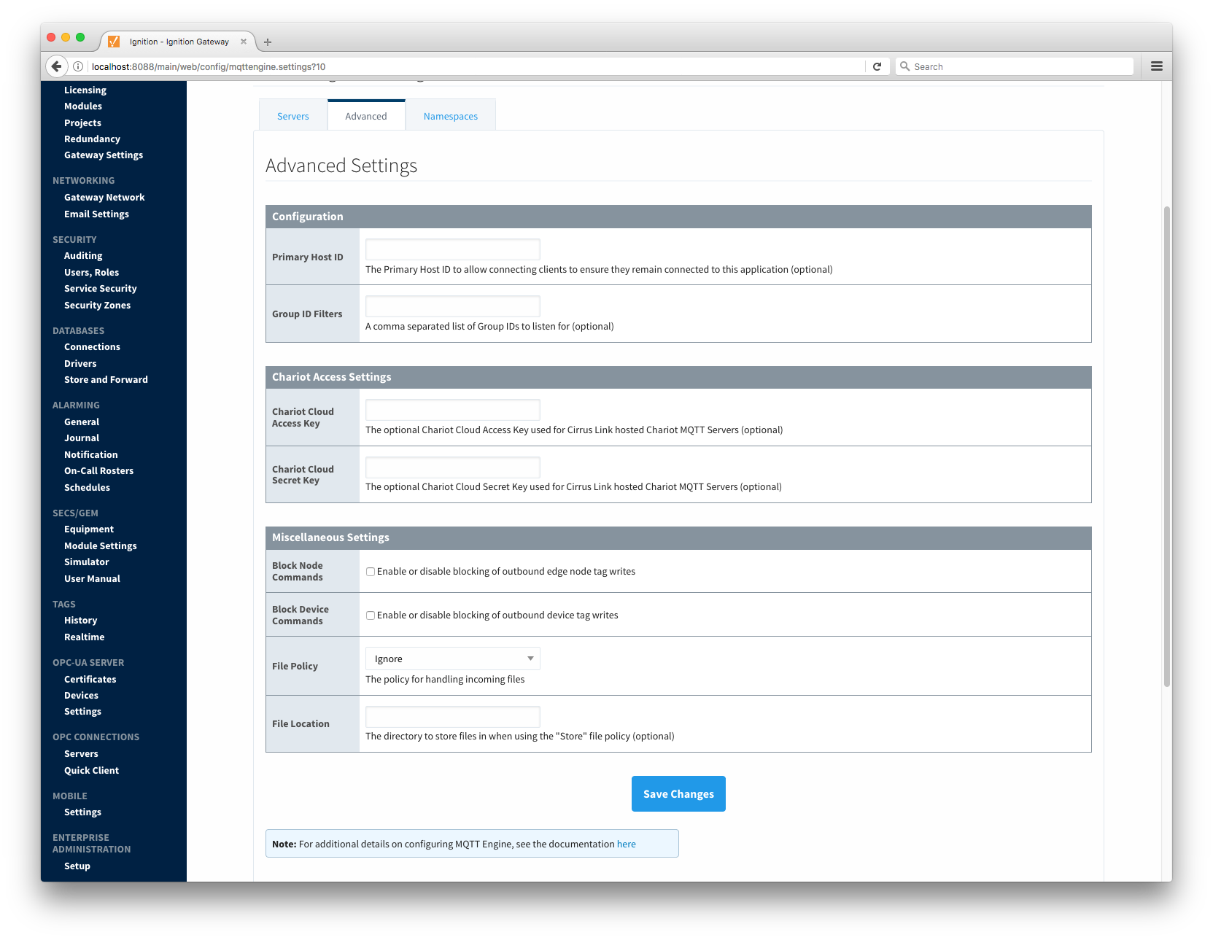Click the File Location input field

point(452,717)
